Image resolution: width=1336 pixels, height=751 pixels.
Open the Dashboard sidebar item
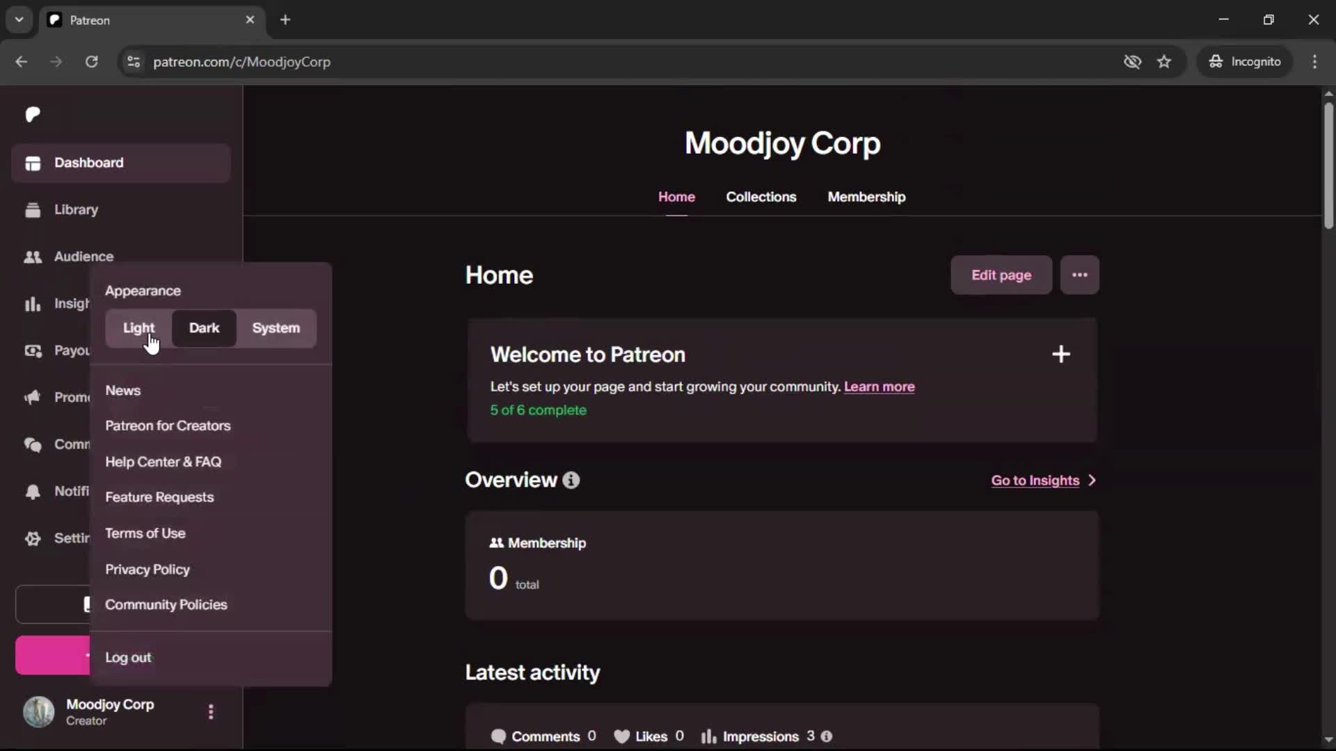120,163
